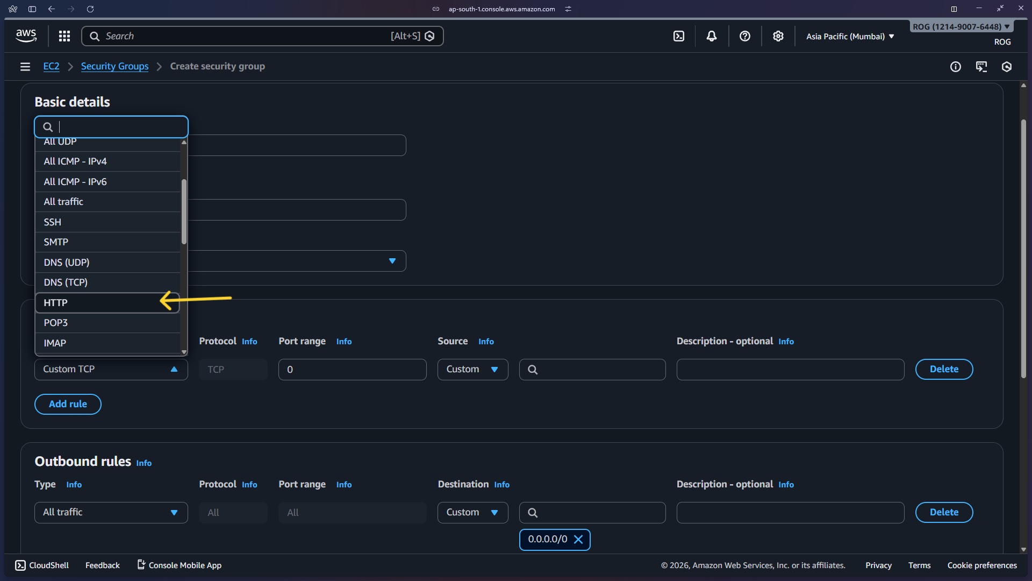Open the Custom source dropdown for inbound rule

(x=472, y=369)
